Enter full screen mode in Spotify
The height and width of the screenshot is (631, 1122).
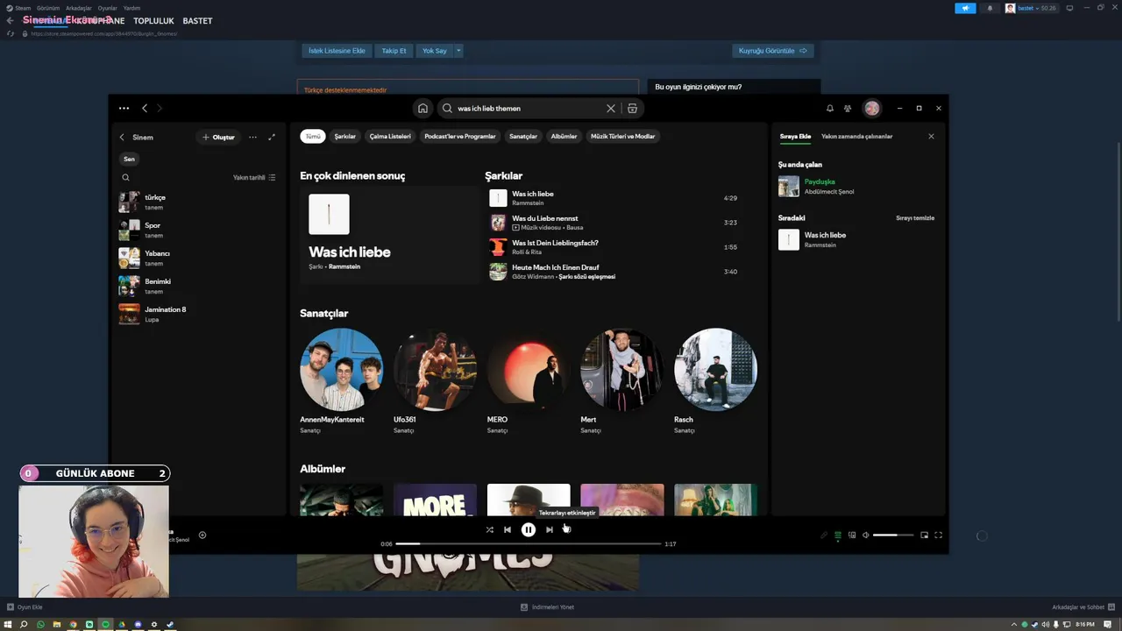938,535
